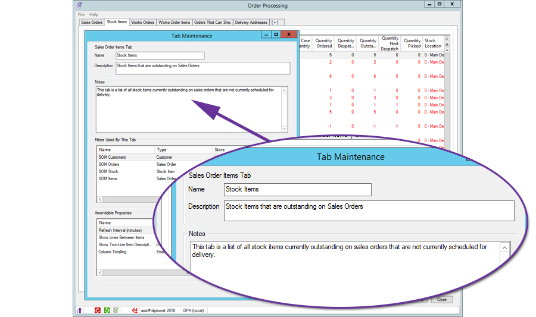
Task: Click inside the Notes text area
Action: (189, 109)
